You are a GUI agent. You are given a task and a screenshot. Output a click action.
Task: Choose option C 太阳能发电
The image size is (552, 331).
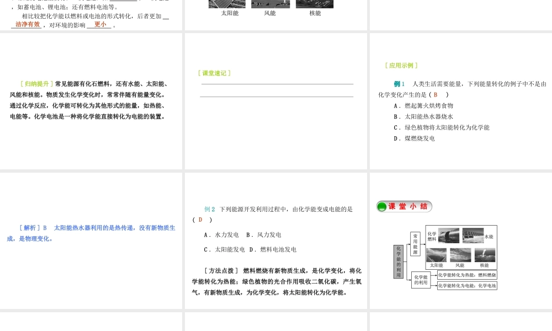click(224, 250)
